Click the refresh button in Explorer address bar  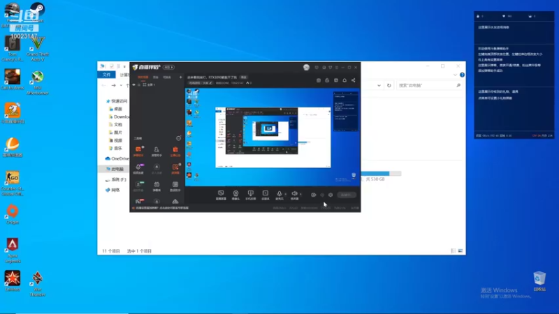(x=389, y=85)
